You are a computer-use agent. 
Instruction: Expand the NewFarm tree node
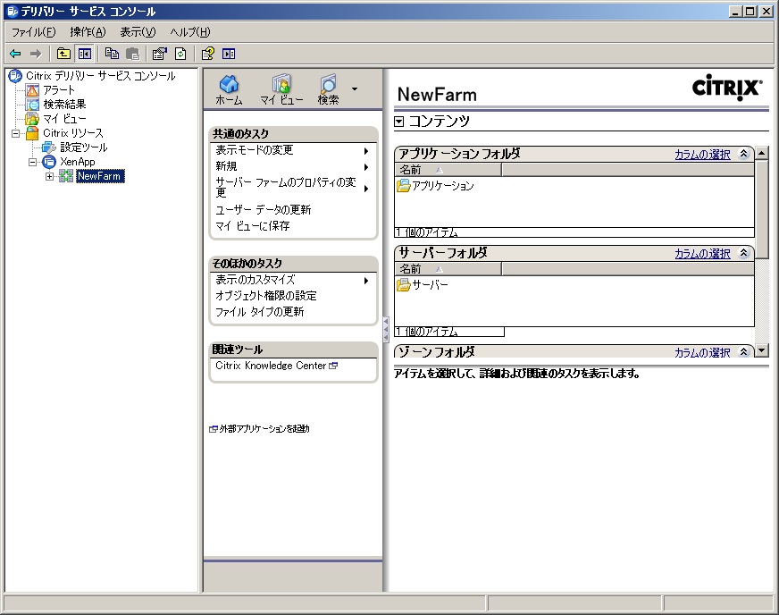pyautogui.click(x=50, y=176)
